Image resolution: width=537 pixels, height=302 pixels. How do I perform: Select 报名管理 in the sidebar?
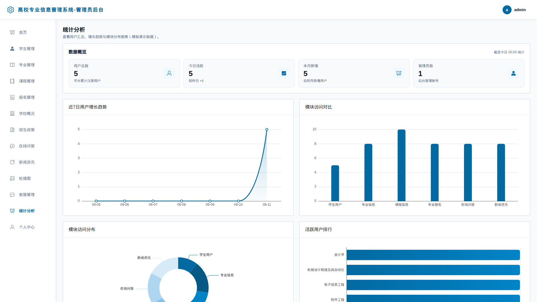tap(28, 97)
